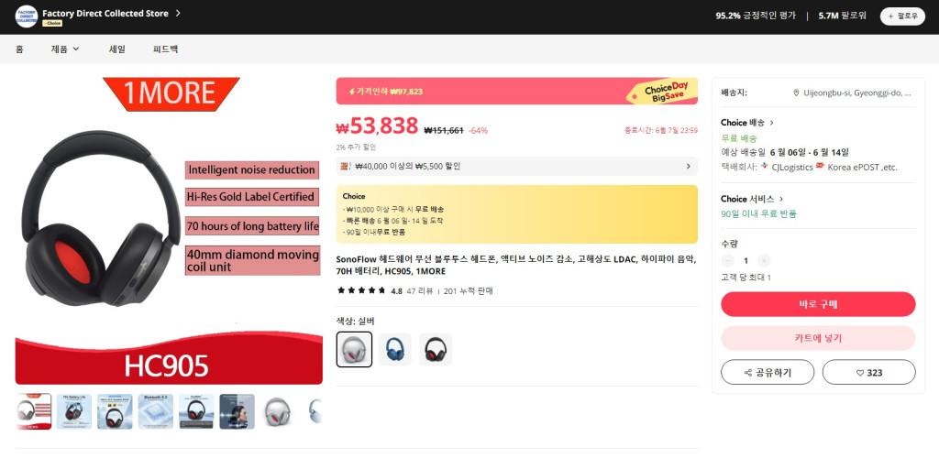
Task: Follow the store with 팔로우 button
Action: pos(902,16)
